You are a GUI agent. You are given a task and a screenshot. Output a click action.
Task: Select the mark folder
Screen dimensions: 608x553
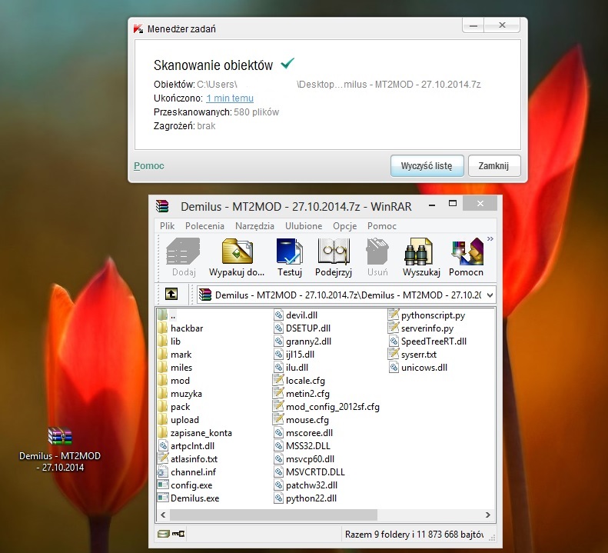tap(175, 355)
